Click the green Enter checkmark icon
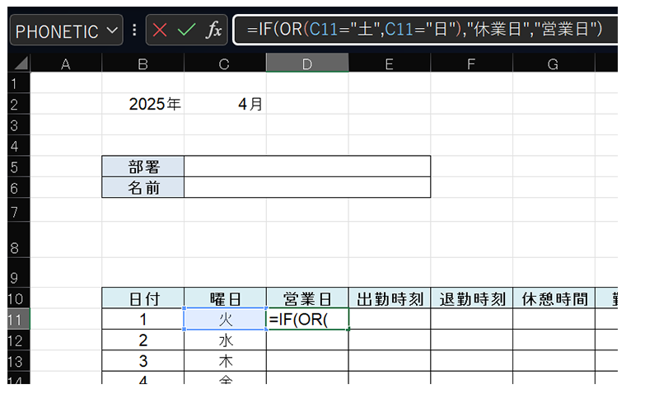This screenshot has width=659, height=394. [x=186, y=31]
